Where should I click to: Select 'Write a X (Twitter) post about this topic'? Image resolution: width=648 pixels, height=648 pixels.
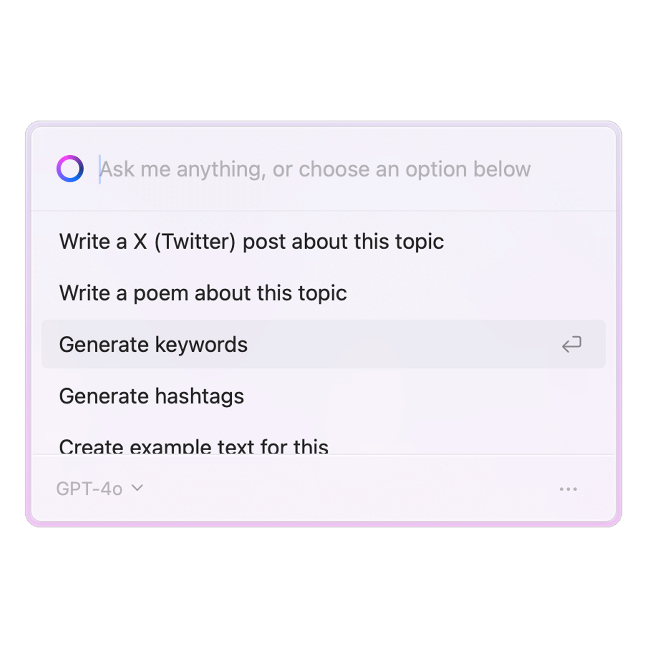point(251,242)
